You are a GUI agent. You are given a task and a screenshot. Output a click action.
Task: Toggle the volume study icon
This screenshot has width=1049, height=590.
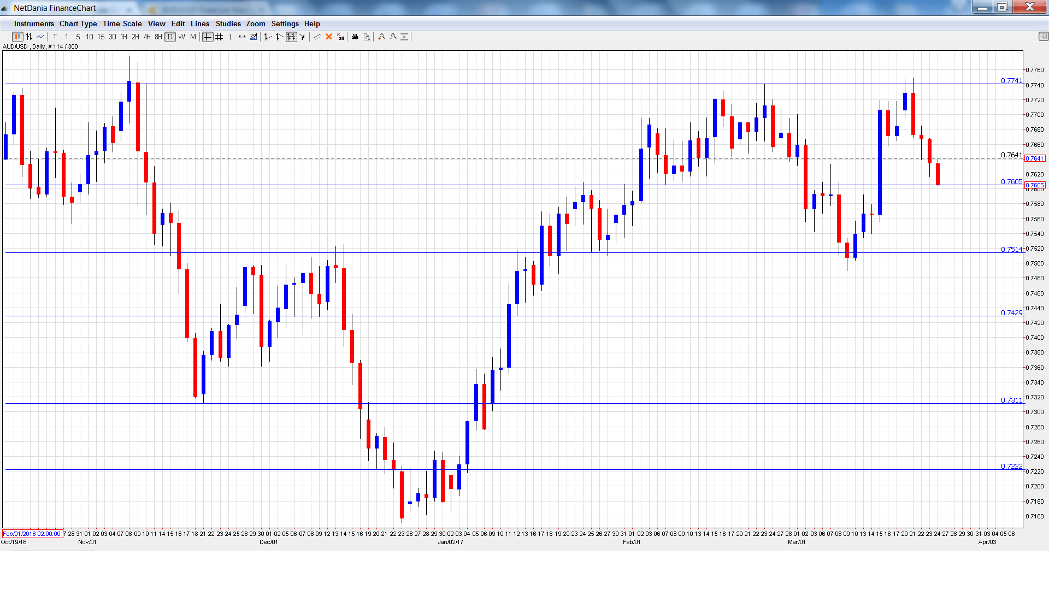(254, 37)
